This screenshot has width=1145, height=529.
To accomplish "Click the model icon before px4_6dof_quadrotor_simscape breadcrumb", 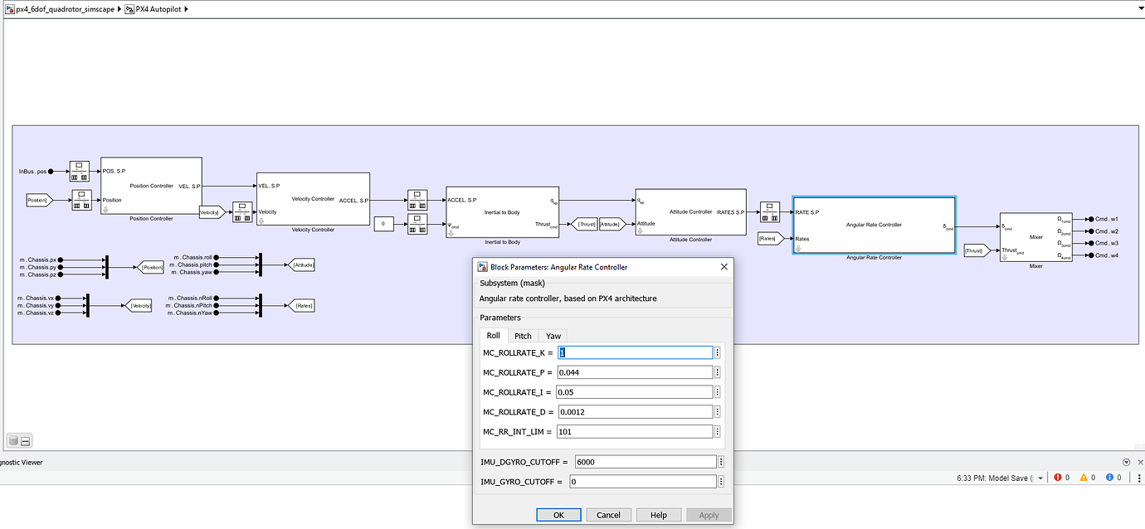I will click(x=9, y=8).
